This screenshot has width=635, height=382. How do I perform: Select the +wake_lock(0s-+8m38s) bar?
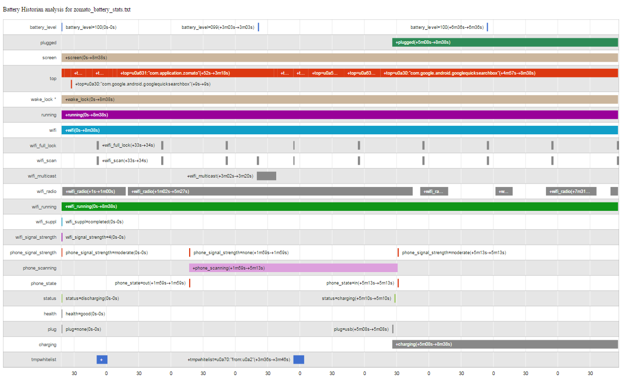pos(339,99)
